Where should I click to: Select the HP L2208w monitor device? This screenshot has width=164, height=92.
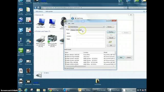(52, 23)
